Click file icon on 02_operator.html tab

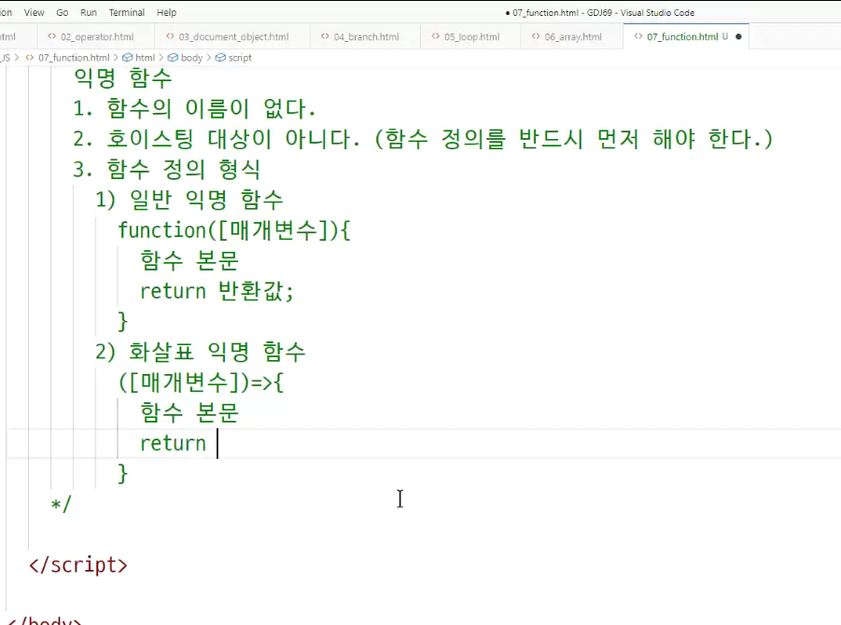pos(52,36)
